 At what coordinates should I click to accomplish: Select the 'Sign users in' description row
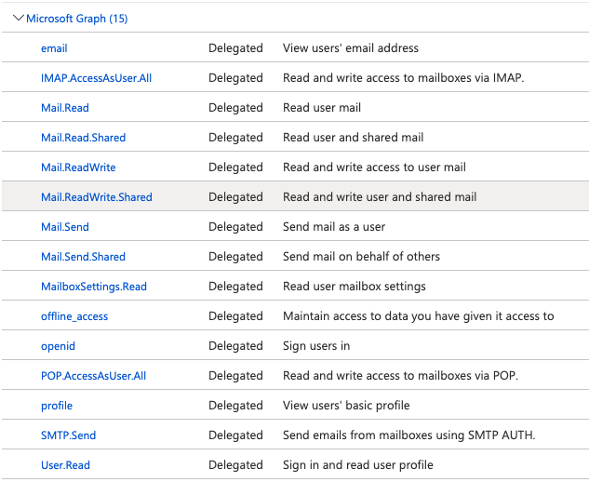(x=316, y=346)
